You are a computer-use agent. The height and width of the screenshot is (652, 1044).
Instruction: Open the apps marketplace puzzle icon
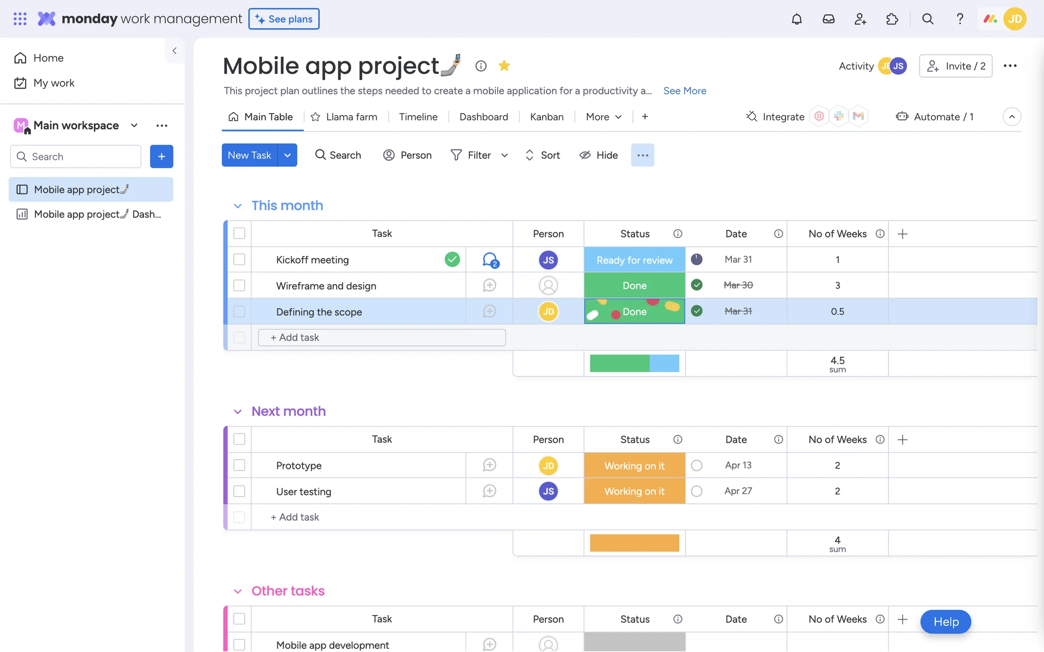[x=892, y=19]
